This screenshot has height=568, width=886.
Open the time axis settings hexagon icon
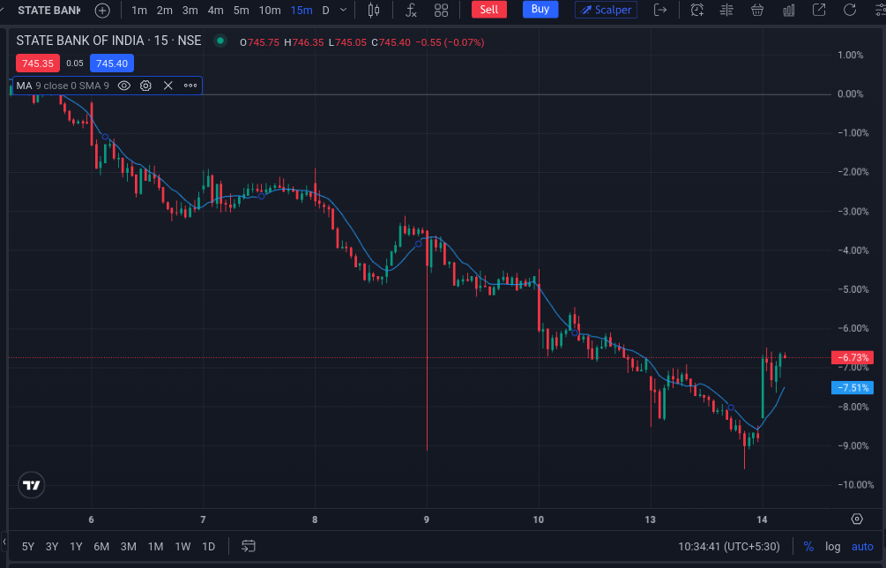(x=857, y=519)
